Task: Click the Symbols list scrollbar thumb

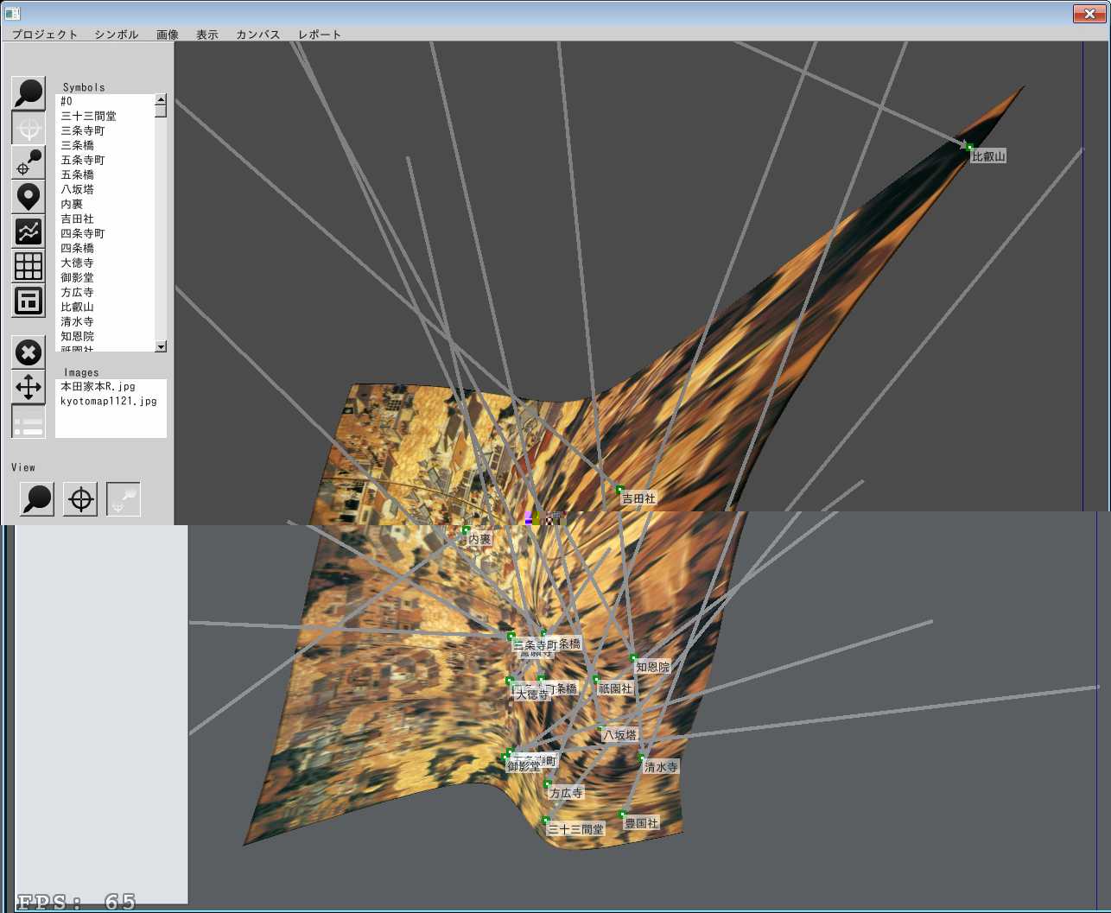Action: [161, 111]
